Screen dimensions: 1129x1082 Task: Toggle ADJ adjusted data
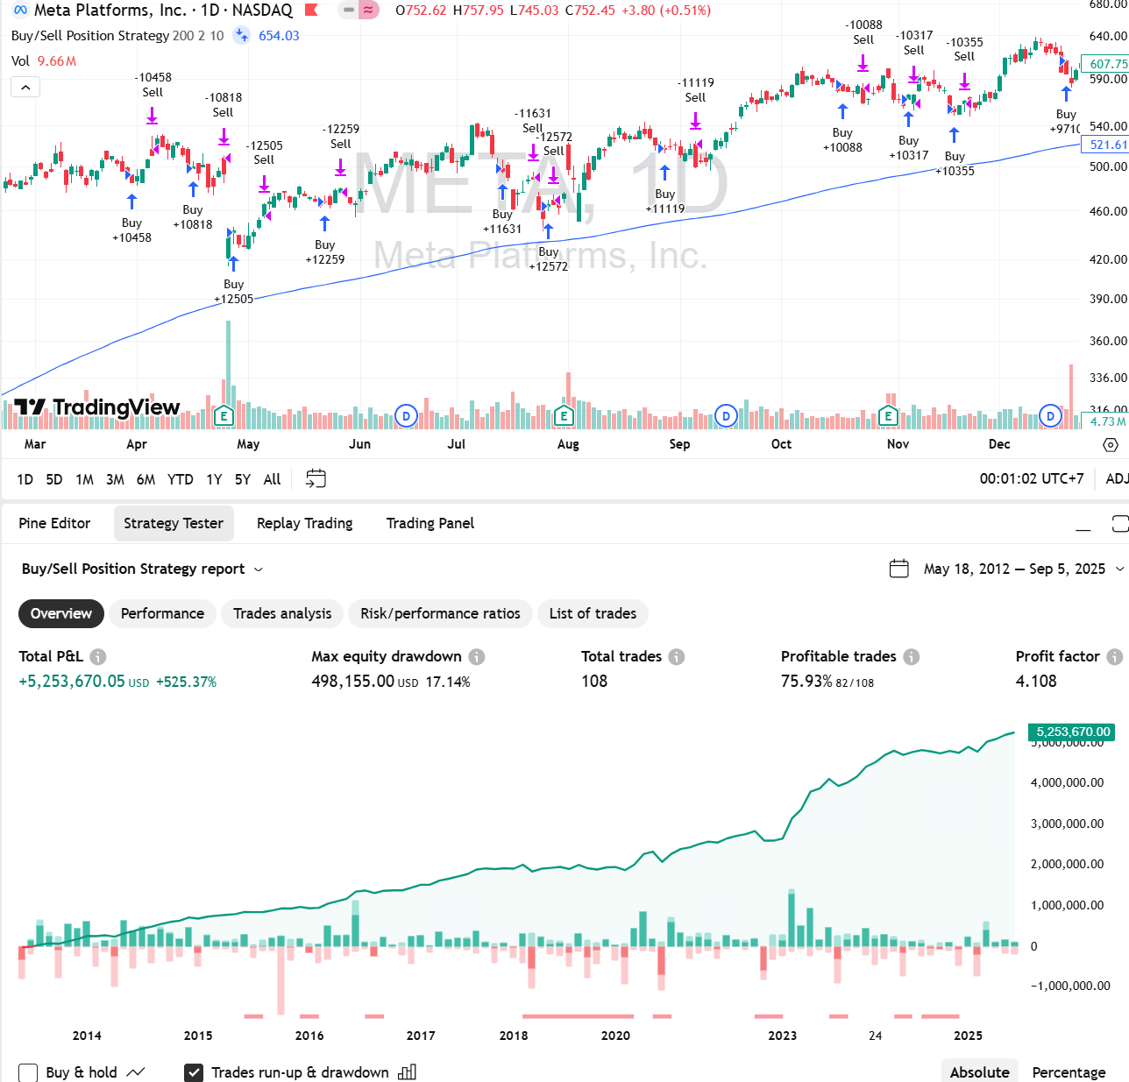pyautogui.click(x=1116, y=479)
